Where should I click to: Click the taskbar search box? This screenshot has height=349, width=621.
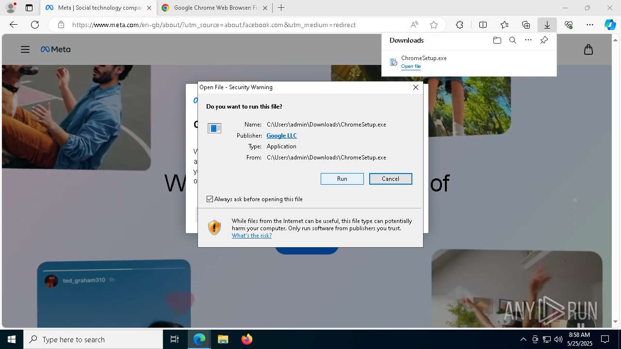click(93, 339)
